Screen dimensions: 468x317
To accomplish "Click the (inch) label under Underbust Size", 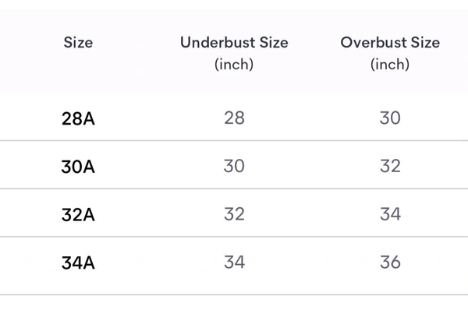I will (x=234, y=64).
